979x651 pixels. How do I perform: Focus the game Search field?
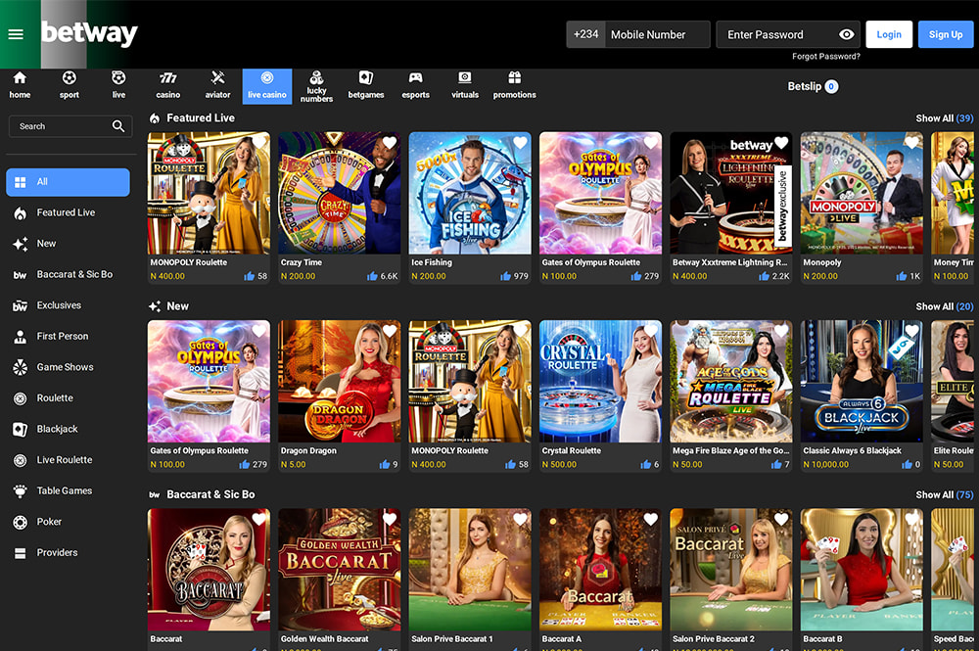coord(70,126)
